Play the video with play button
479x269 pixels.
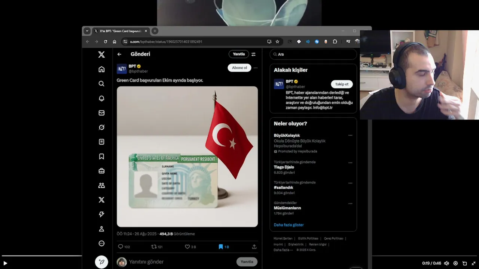point(5,263)
